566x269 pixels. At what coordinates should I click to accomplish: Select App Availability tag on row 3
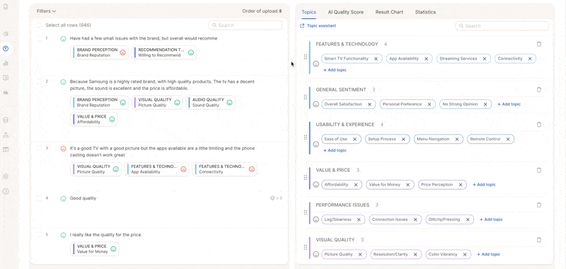tap(157, 169)
